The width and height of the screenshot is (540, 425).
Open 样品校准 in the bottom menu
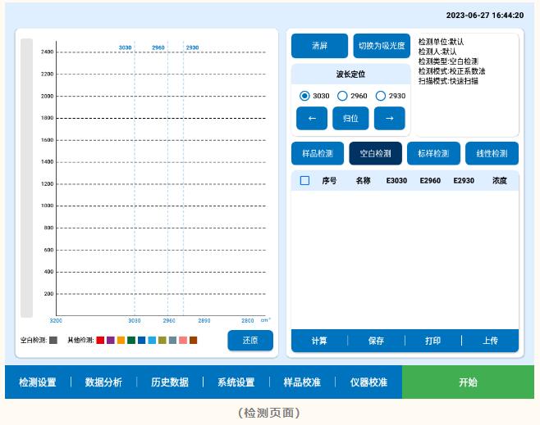click(x=302, y=382)
